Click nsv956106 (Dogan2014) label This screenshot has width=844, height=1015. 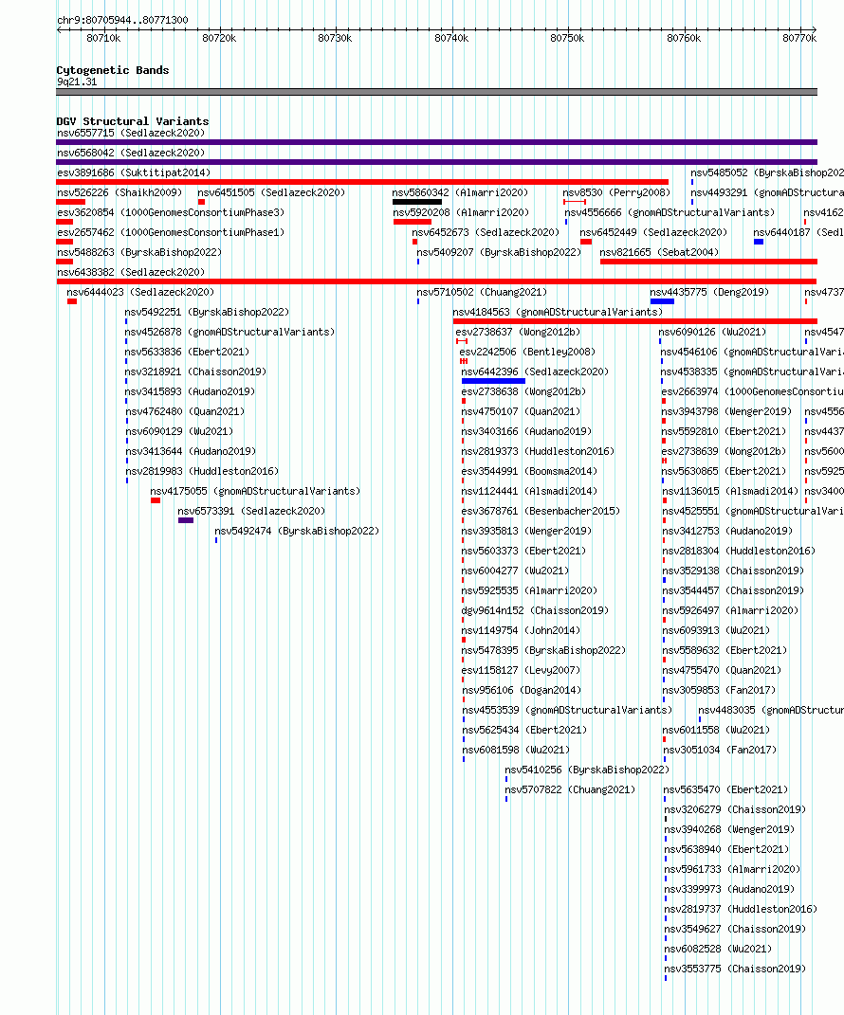[522, 690]
